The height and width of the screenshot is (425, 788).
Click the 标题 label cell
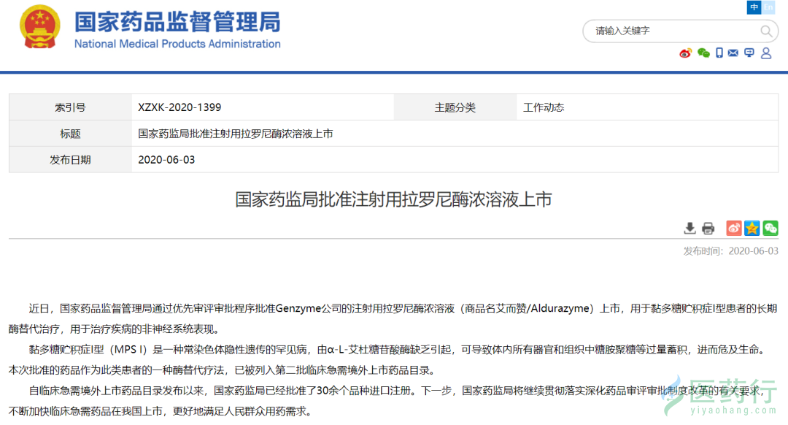(x=70, y=134)
